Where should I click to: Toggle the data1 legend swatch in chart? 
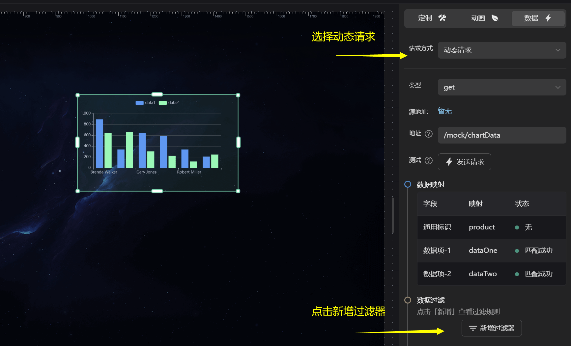(140, 103)
